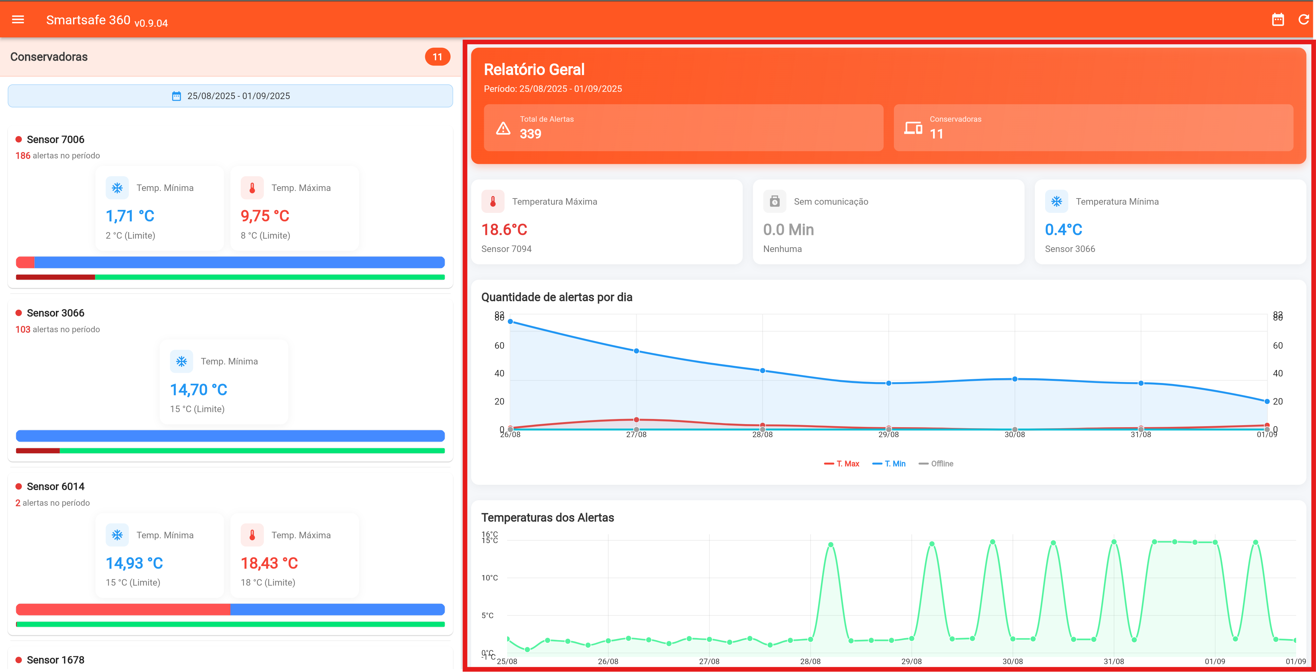The image size is (1316, 672).
Task: Select Sensor 3066 in the list
Action: pyautogui.click(x=55, y=313)
